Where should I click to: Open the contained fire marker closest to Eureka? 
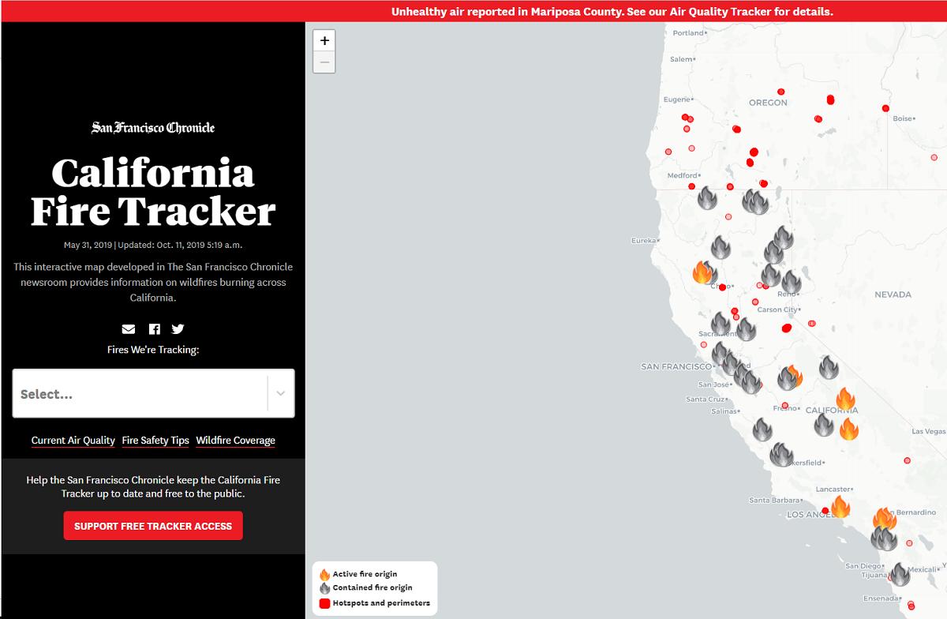721,247
